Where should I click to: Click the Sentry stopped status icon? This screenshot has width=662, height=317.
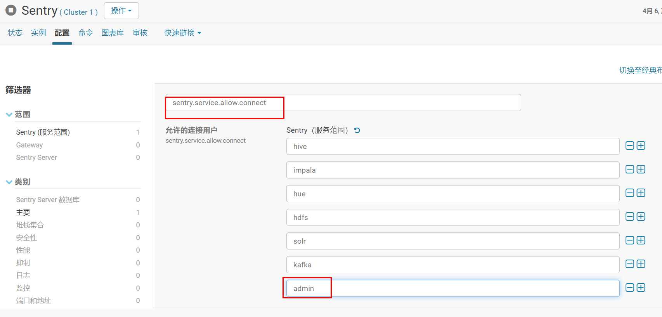[11, 10]
